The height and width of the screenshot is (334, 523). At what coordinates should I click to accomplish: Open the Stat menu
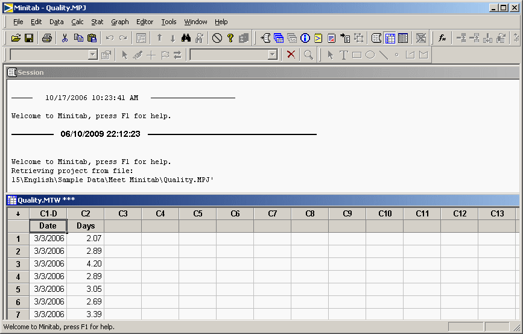97,22
